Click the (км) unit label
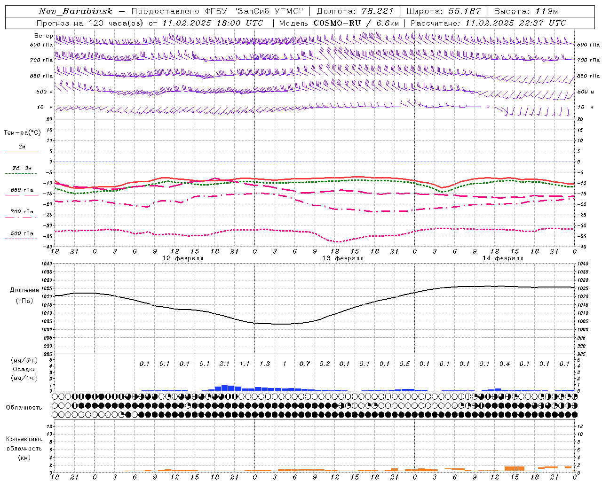 tap(24, 458)
